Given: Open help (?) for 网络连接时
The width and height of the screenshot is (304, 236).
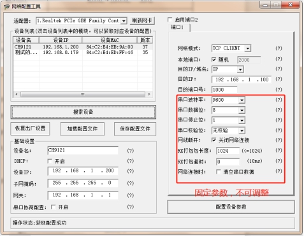Looking at the screenshot, I should 279,171.
